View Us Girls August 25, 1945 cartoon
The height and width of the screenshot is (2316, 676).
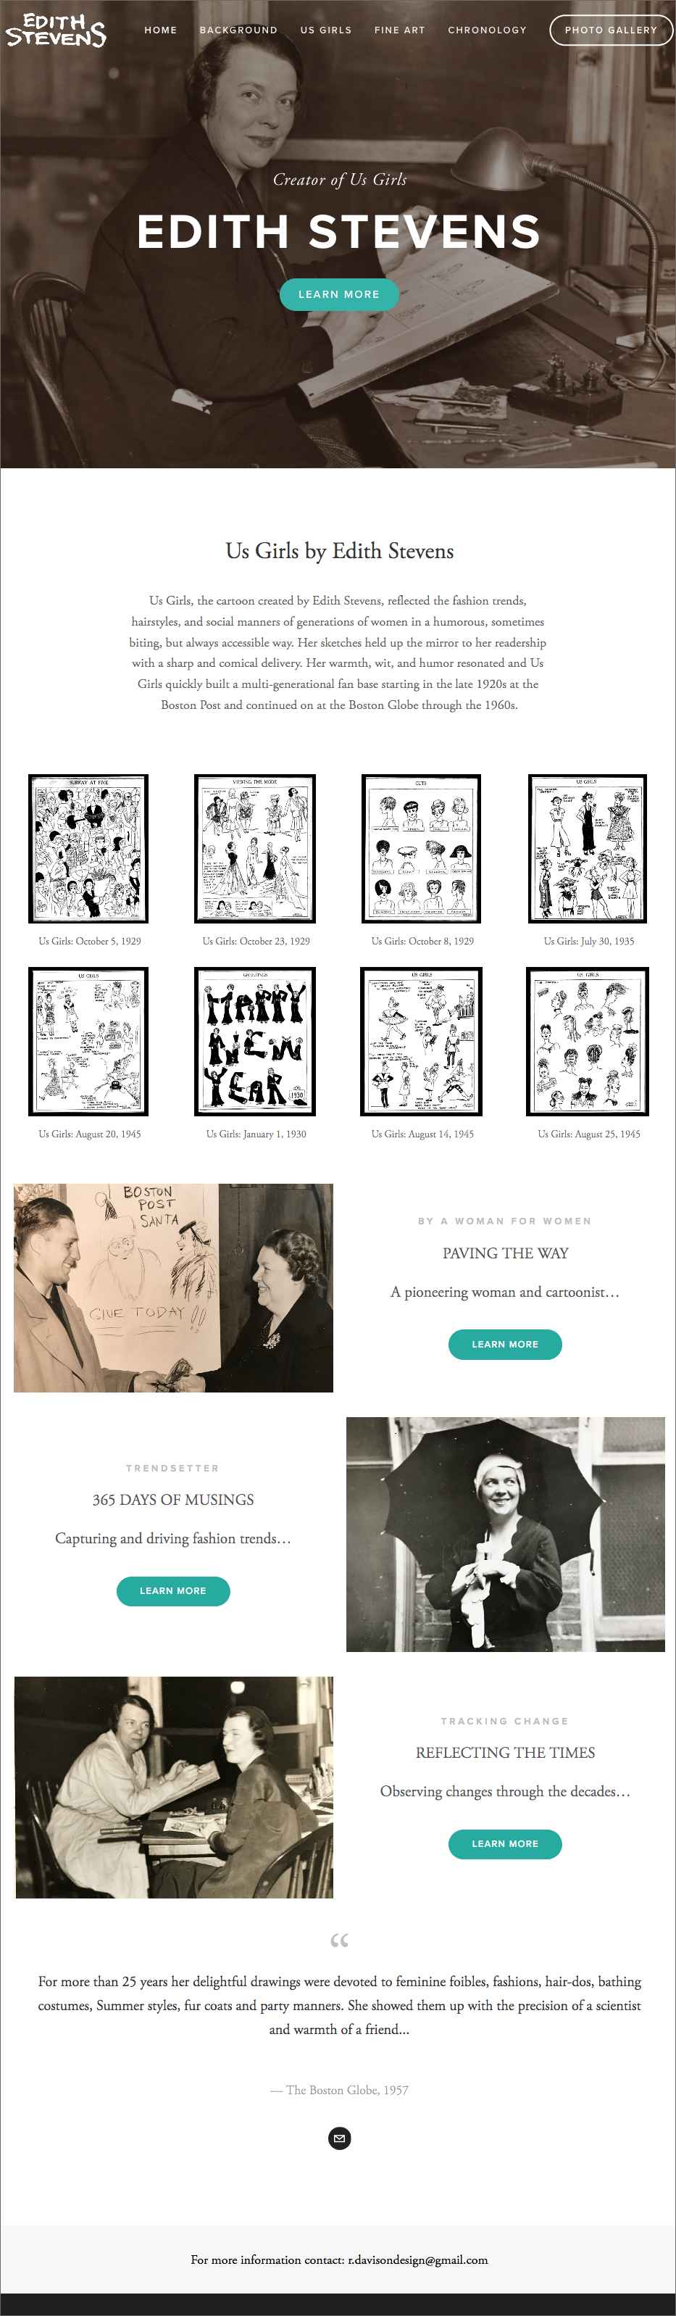588,1041
